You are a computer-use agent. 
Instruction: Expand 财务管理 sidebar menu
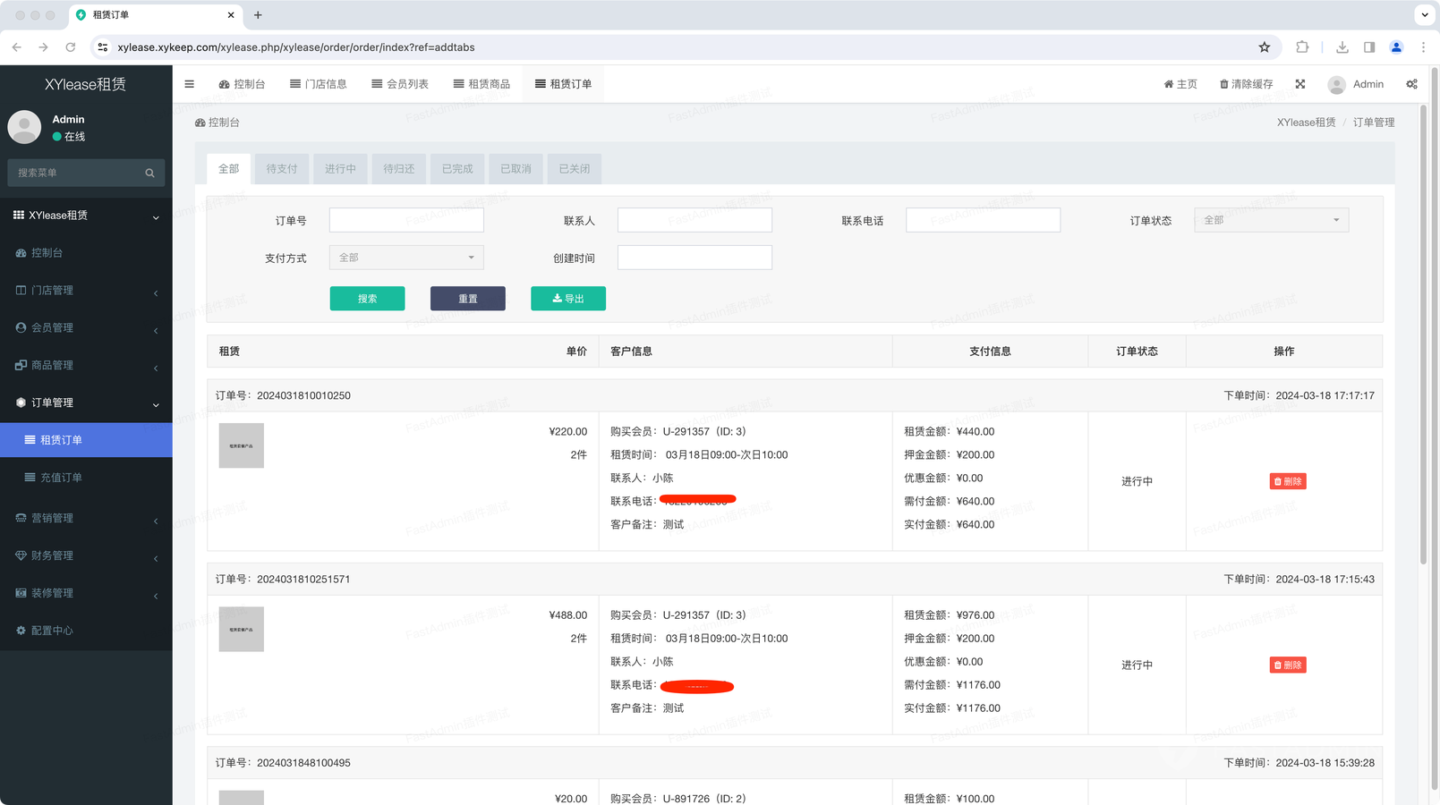[86, 555]
